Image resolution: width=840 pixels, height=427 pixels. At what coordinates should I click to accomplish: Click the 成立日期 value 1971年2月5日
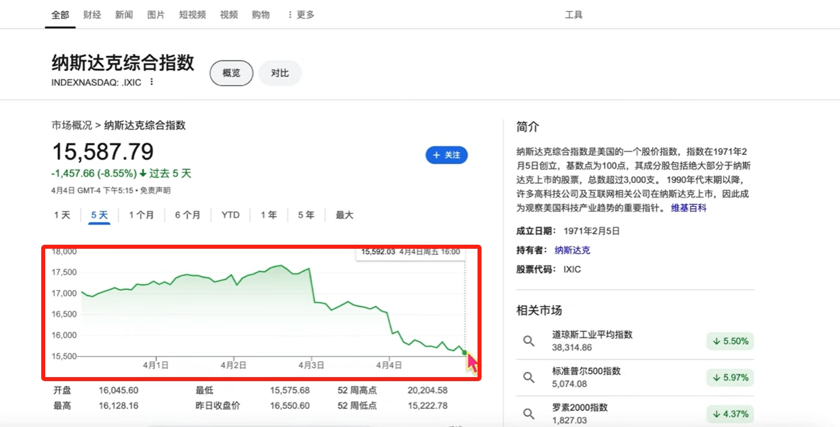point(591,231)
